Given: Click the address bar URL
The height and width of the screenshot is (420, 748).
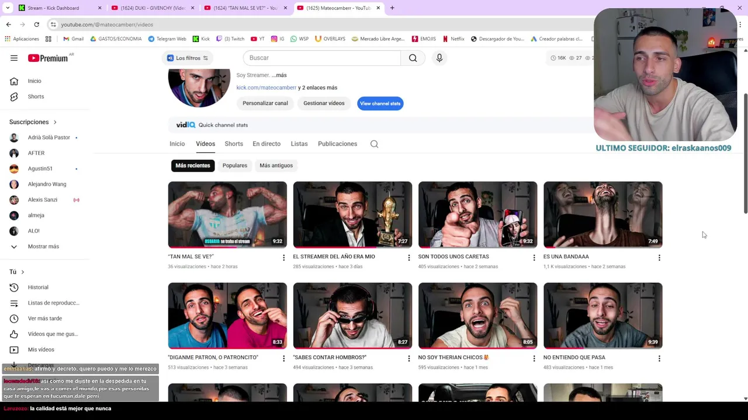Looking at the screenshot, I should click(107, 24).
